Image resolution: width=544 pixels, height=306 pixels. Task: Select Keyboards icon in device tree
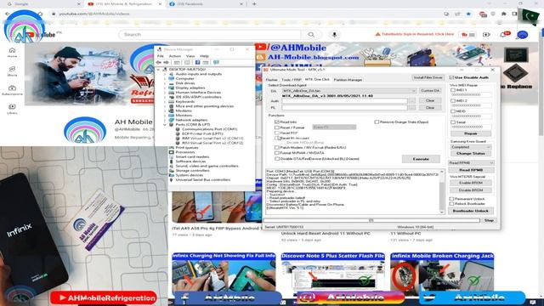172,101
